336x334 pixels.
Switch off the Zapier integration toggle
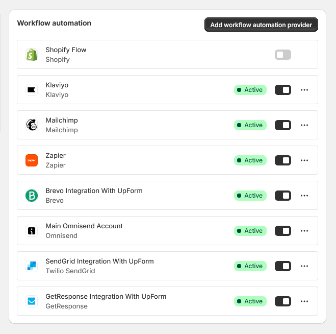point(283,160)
